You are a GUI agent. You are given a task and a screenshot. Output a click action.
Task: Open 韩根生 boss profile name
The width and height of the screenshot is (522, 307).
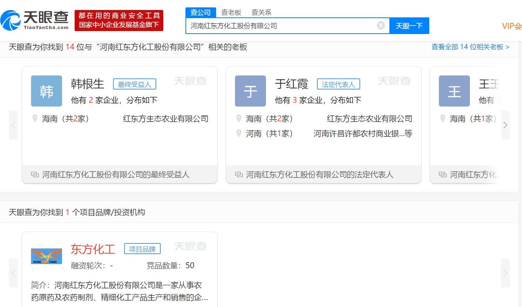(88, 84)
